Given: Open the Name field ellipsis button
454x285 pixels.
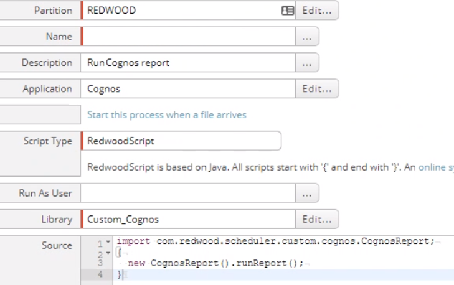Looking at the screenshot, I should (x=307, y=37).
